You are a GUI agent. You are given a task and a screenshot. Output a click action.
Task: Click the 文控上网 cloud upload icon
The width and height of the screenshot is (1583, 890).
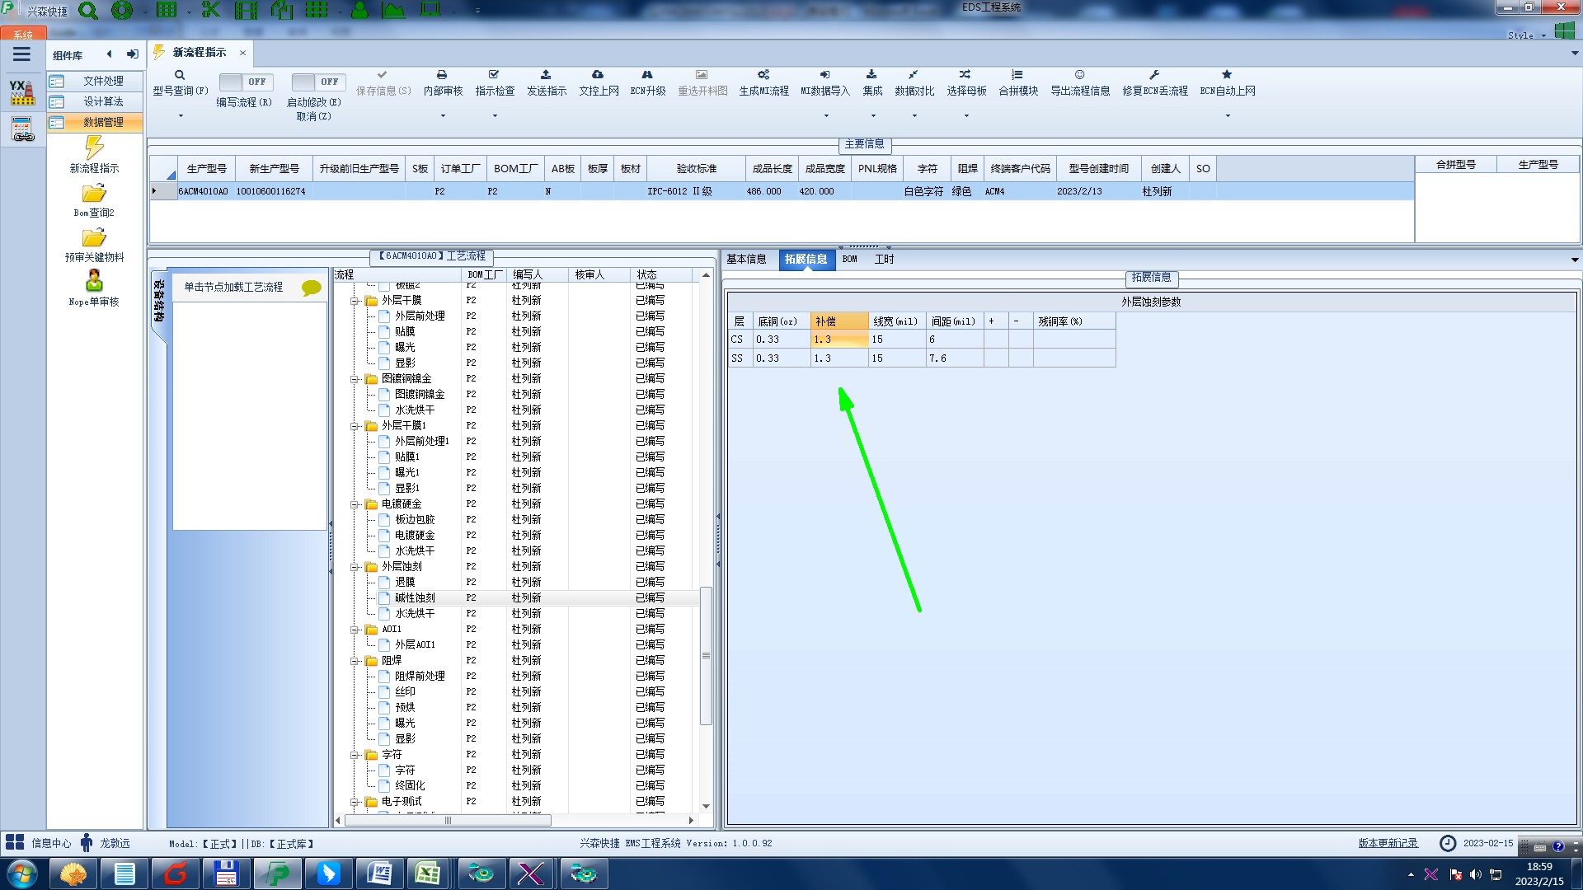598,75
